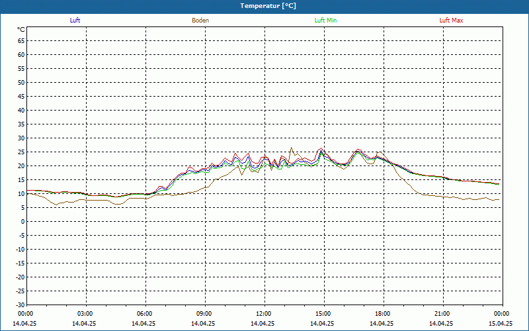
Task: Click the -25 value on temperature axis
Action: tap(20, 291)
